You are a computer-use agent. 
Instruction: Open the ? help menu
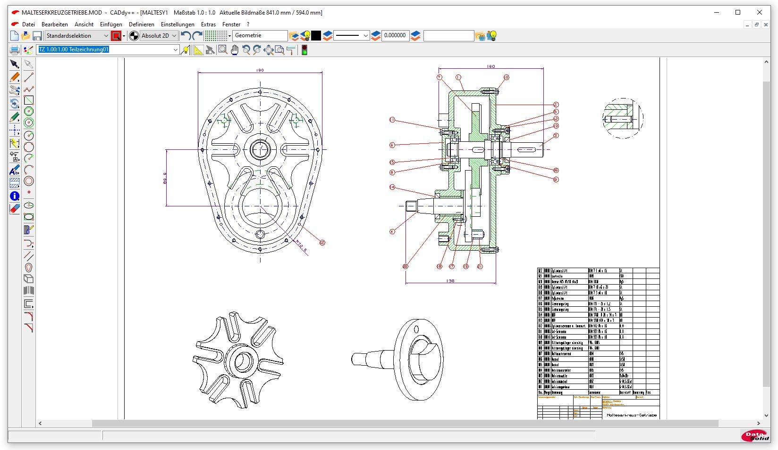coord(248,24)
